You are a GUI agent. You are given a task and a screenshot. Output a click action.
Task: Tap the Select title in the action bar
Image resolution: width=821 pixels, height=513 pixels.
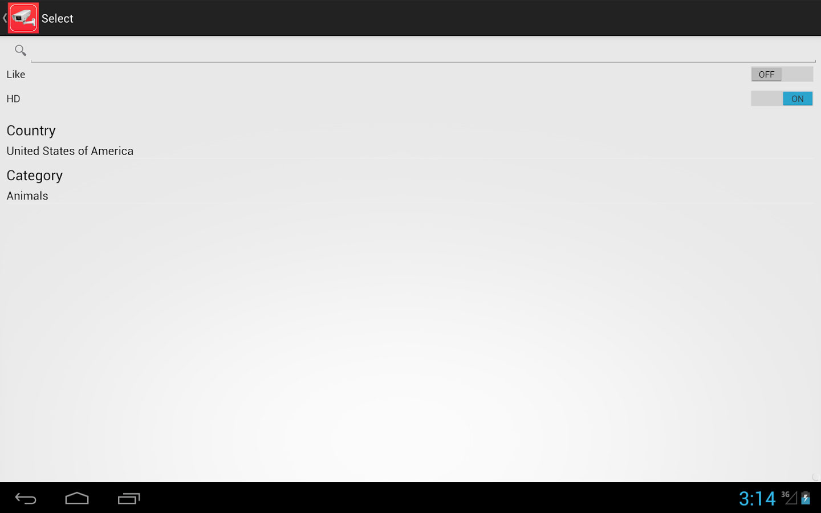[57, 18]
